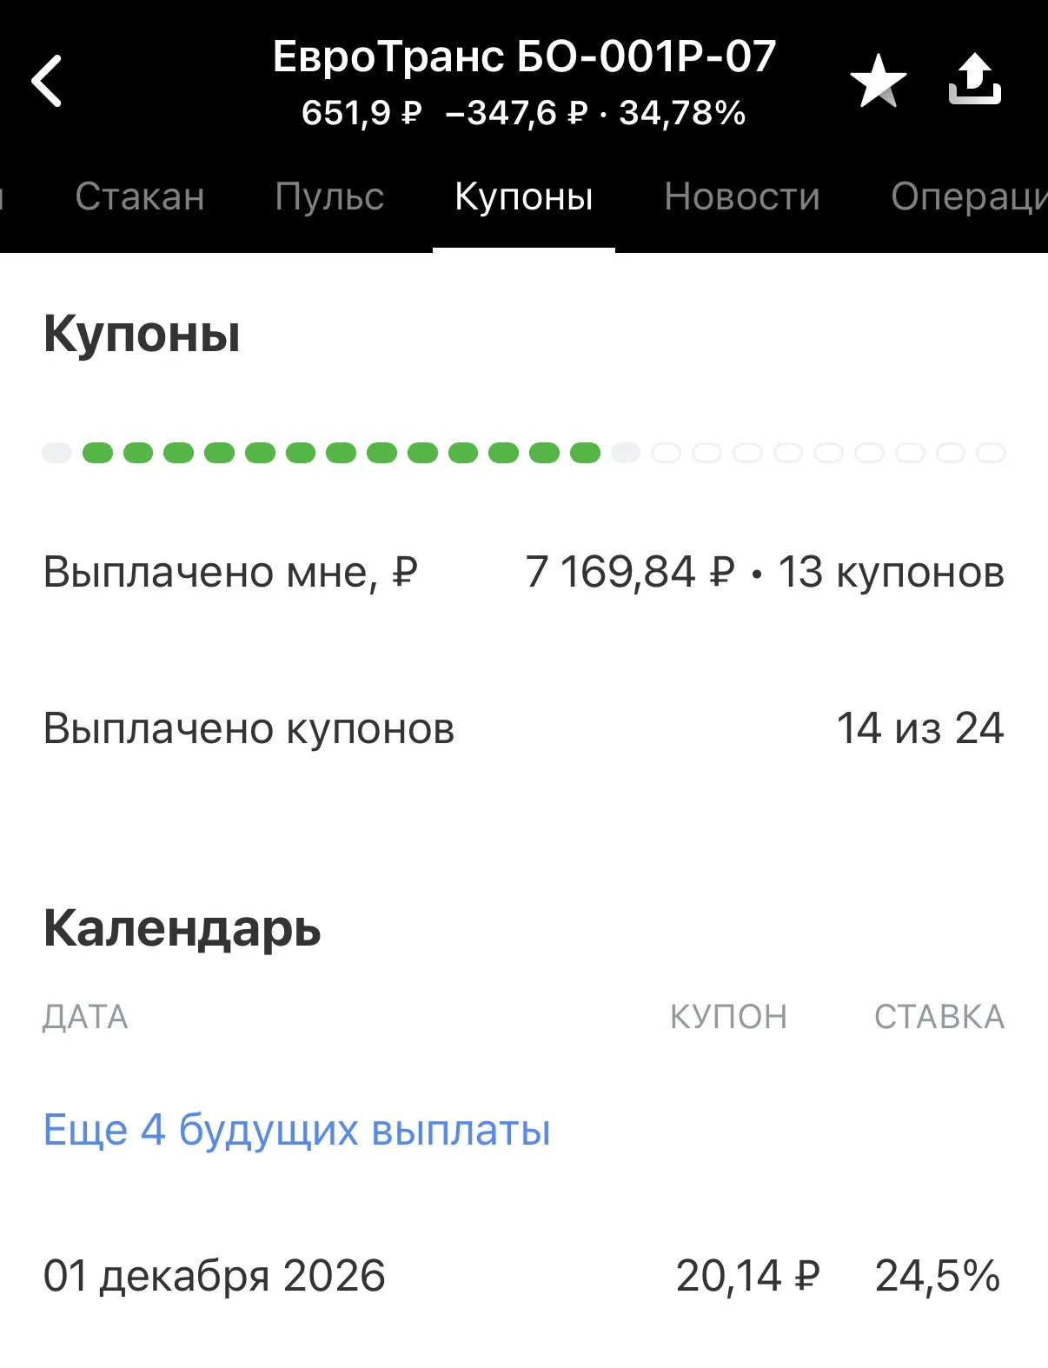Go to the Новости tab

coord(742,196)
